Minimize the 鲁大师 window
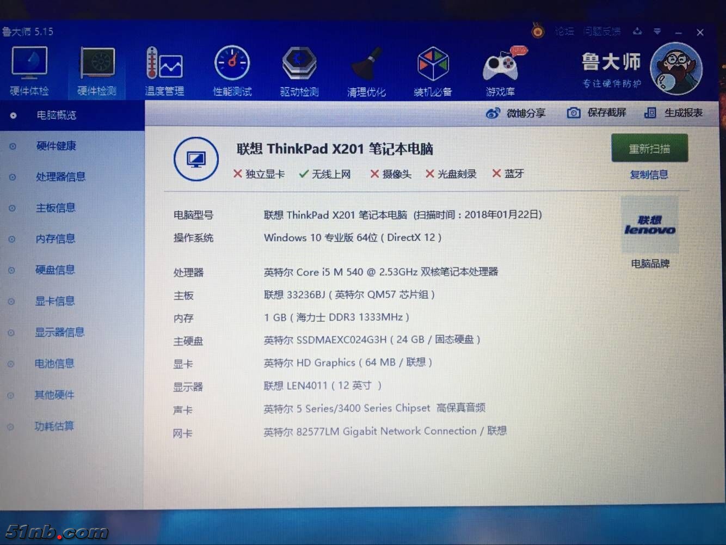The image size is (726, 545). tap(678, 32)
